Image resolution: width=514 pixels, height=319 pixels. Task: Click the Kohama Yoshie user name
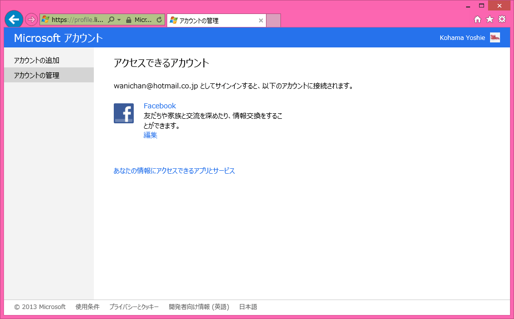[462, 38]
